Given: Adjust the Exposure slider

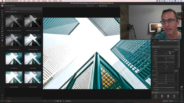Looking at the screenshot, I should pos(166,51).
